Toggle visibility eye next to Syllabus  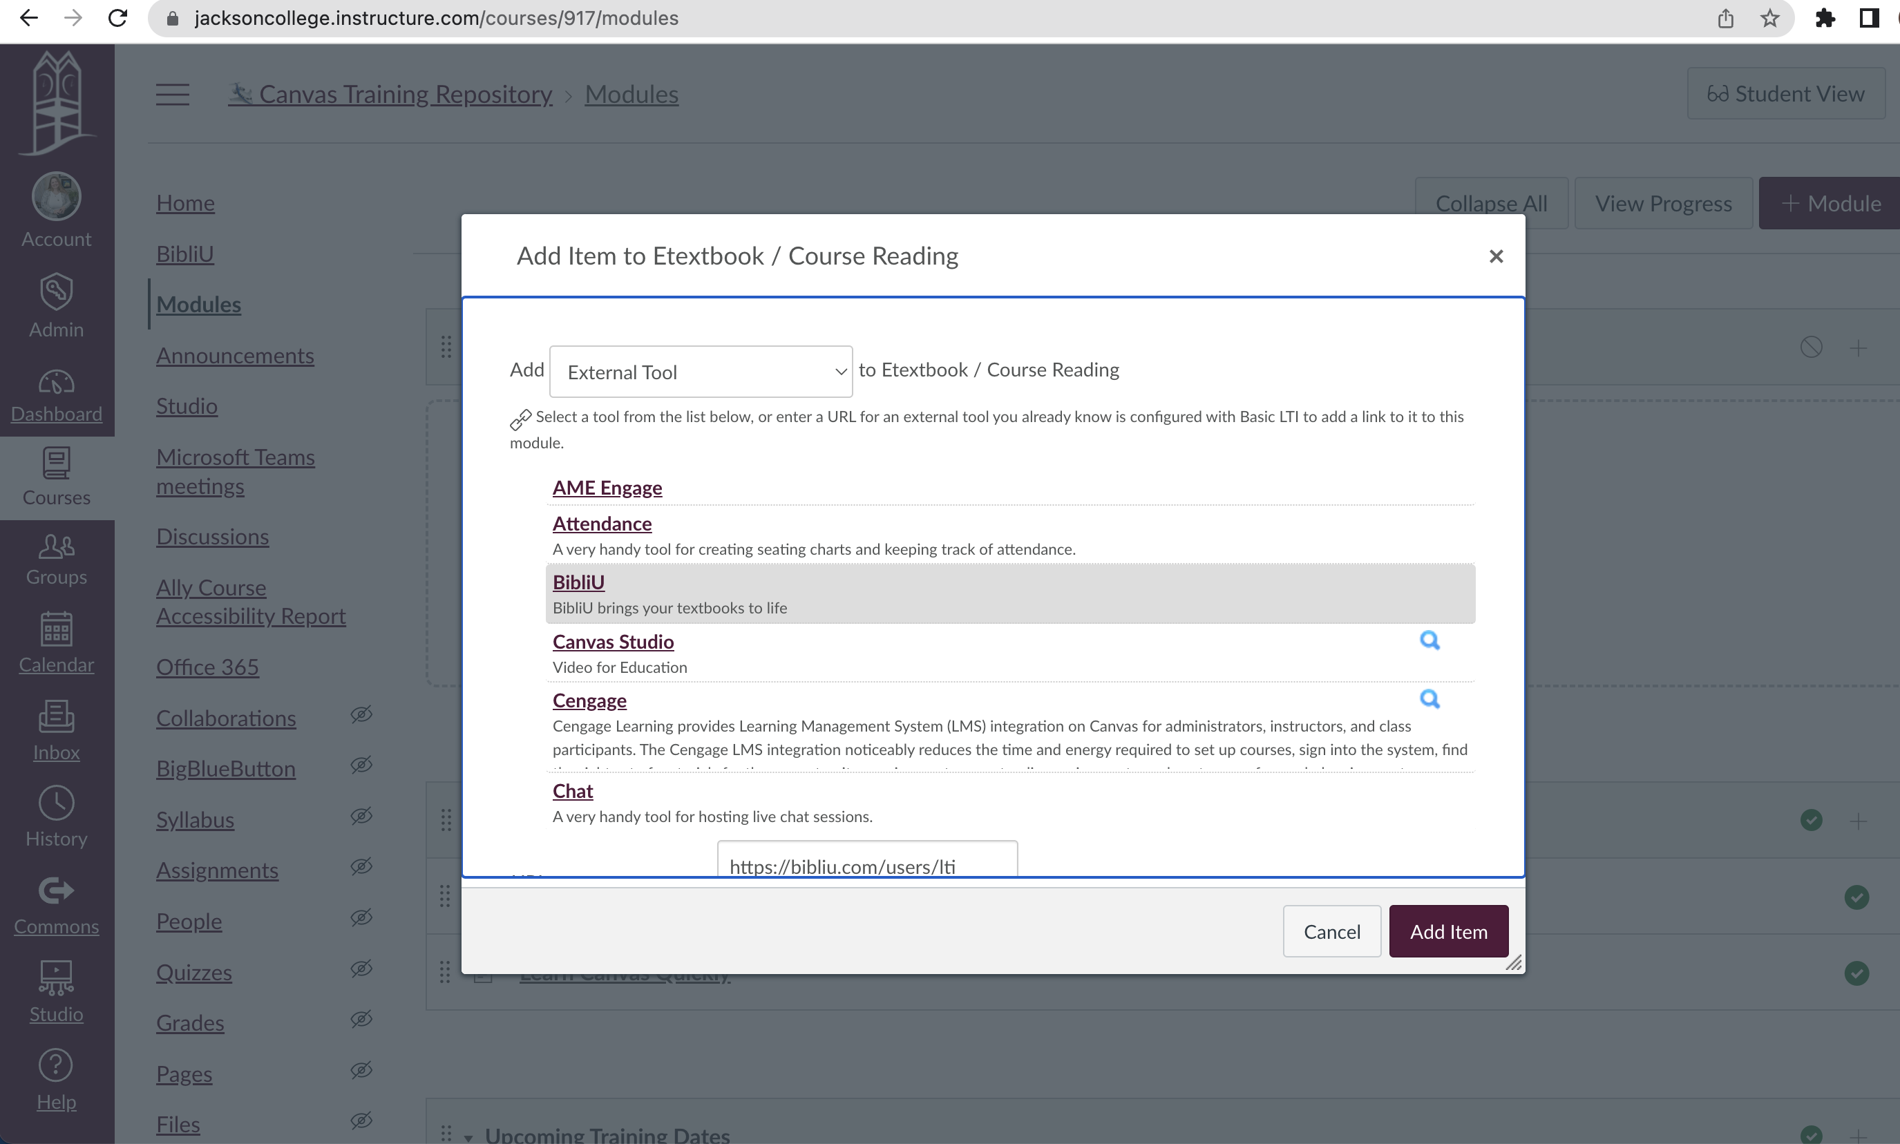pos(361,816)
